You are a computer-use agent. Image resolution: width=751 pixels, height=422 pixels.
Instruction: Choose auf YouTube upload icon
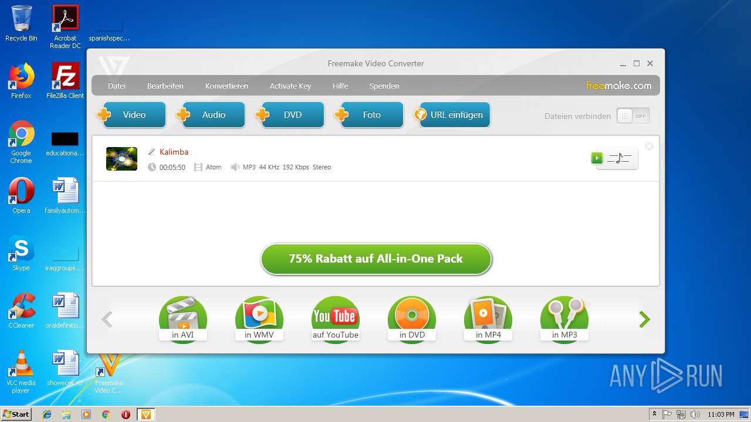336,319
